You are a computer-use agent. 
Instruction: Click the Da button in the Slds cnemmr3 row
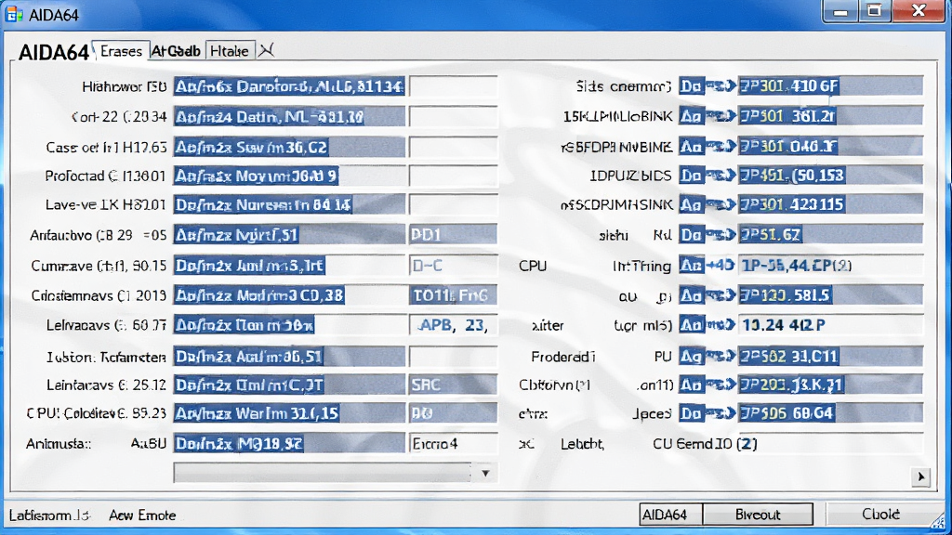tap(692, 86)
